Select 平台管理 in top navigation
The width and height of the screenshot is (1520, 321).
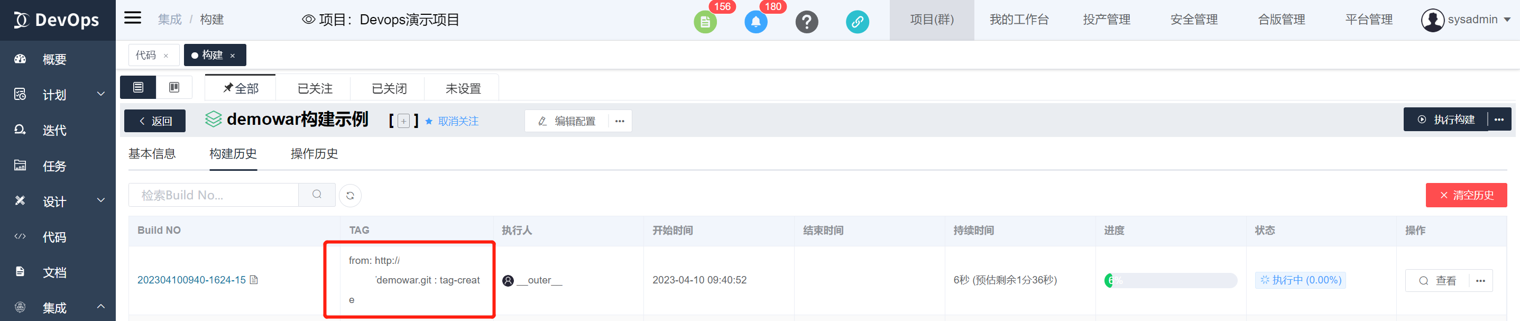[x=1368, y=20]
